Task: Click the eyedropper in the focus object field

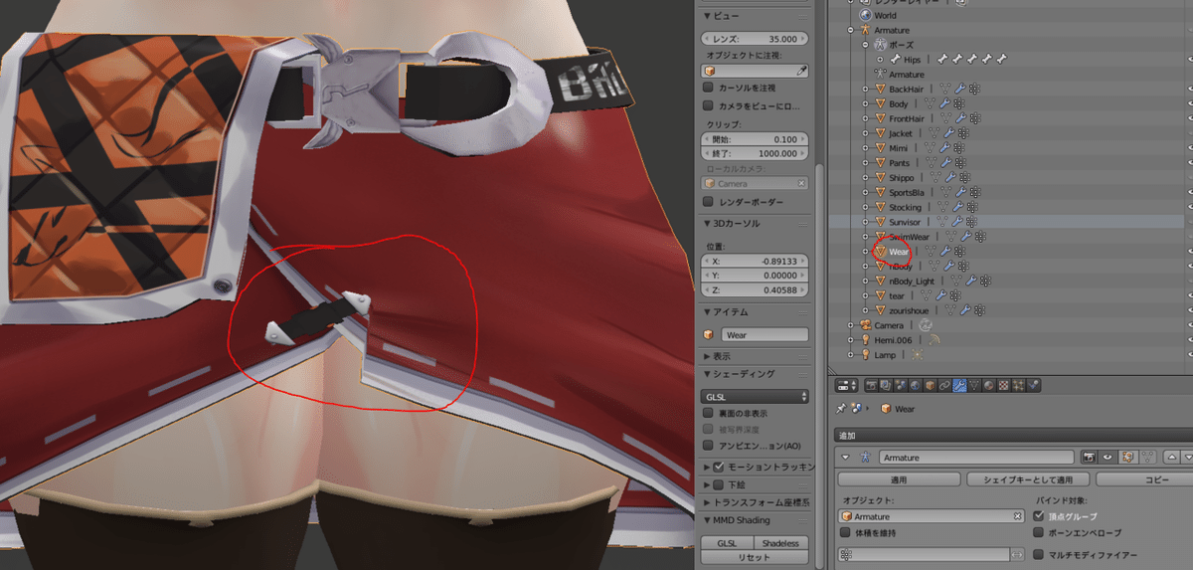Action: 802,71
